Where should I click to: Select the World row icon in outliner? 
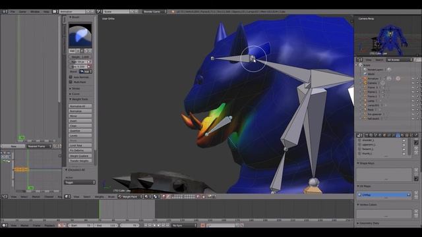(x=365, y=74)
